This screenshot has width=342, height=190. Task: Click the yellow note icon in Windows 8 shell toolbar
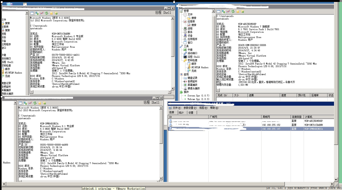point(51,13)
